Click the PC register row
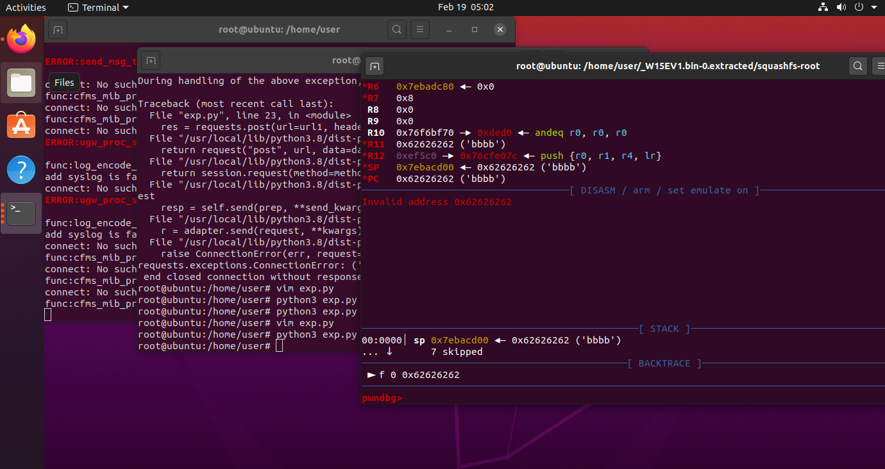 tap(434, 179)
